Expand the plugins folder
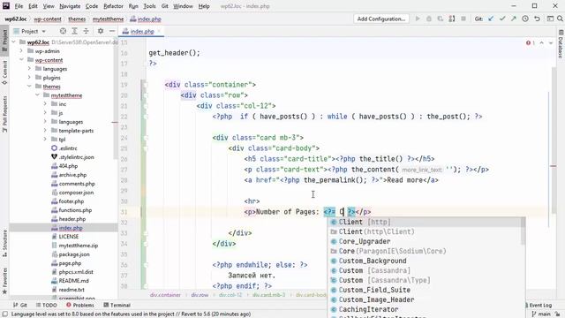Image resolution: width=565 pixels, height=318 pixels. click(x=29, y=78)
